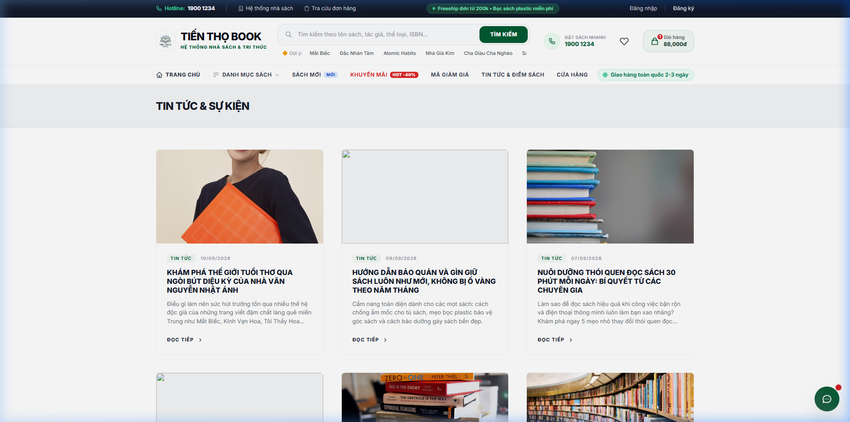Click the Trang Chủ home icon

point(159,75)
